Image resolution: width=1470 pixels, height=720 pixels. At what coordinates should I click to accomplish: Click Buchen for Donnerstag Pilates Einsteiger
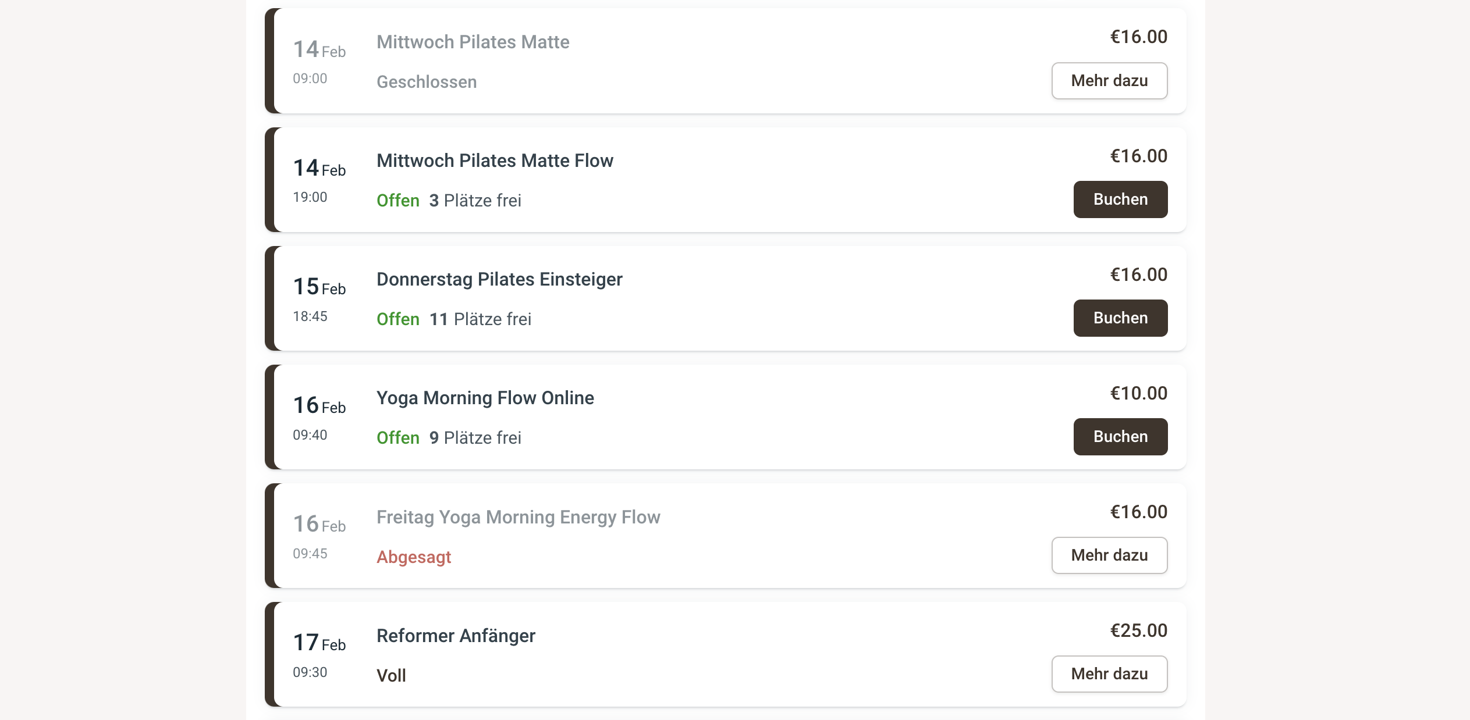coord(1120,318)
